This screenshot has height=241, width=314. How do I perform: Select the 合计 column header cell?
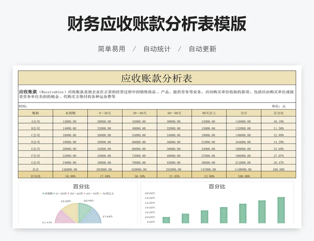point(244,113)
